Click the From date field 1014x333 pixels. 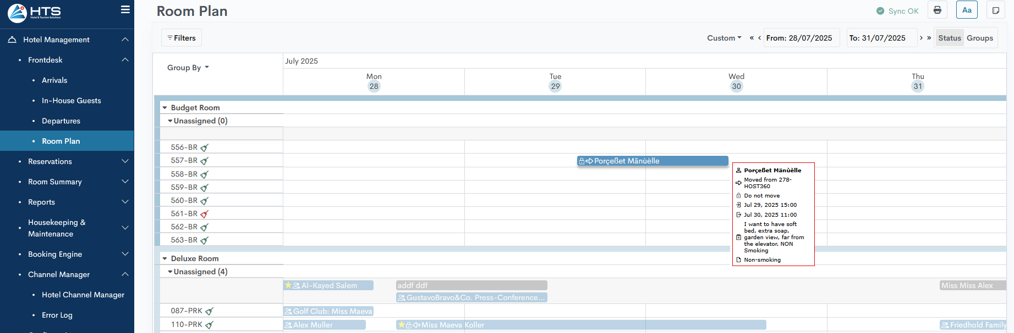tap(801, 38)
